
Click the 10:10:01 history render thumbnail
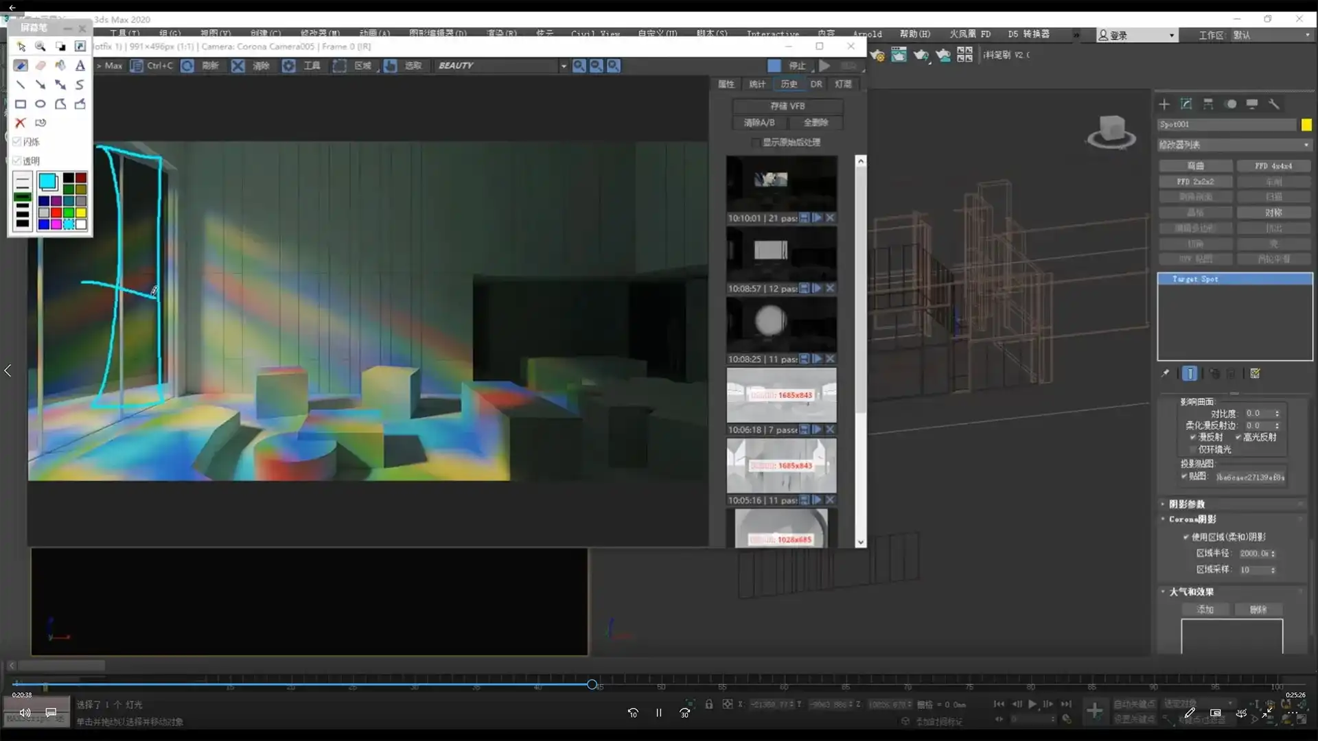pos(781,183)
